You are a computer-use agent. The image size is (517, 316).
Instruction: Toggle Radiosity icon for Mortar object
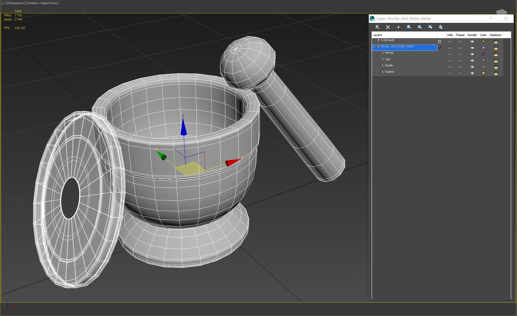point(496,54)
